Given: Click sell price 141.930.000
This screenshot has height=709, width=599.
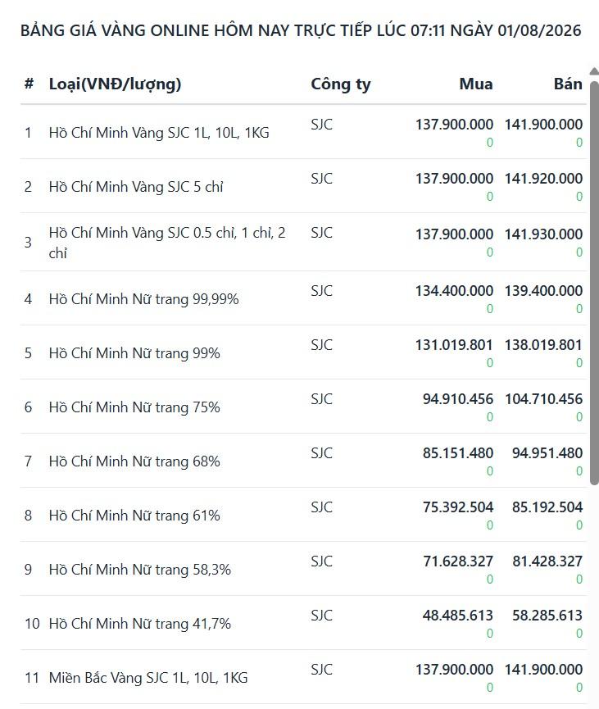Looking at the screenshot, I should (x=543, y=234).
